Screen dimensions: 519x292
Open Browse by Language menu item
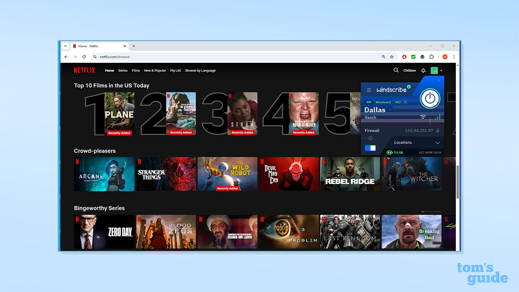(200, 71)
